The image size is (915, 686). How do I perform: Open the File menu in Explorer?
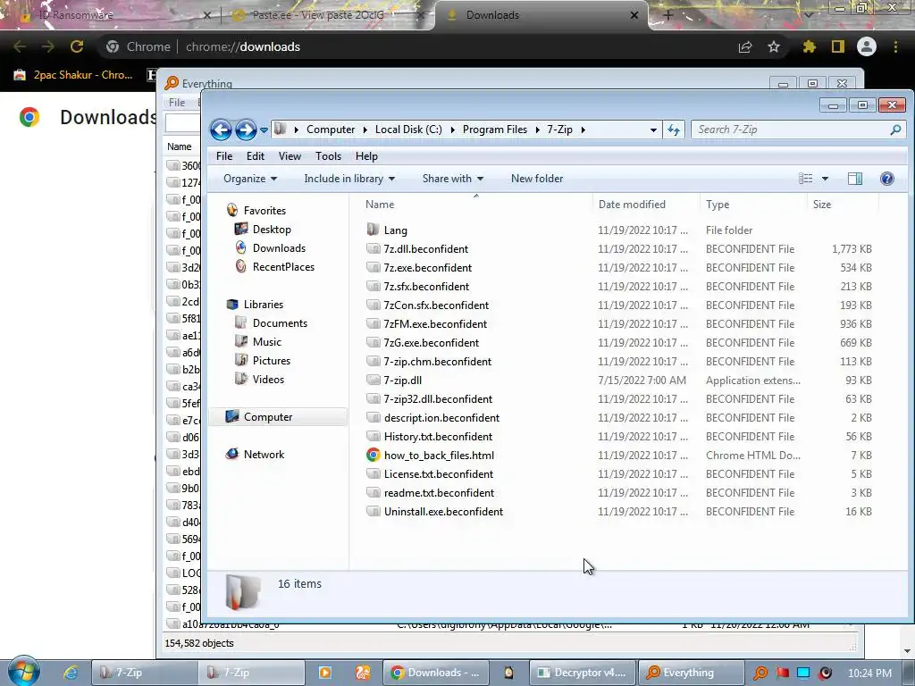tap(224, 156)
